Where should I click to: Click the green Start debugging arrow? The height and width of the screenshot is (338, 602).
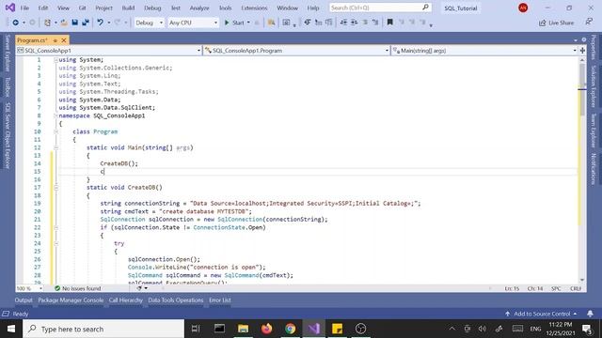pyautogui.click(x=227, y=23)
